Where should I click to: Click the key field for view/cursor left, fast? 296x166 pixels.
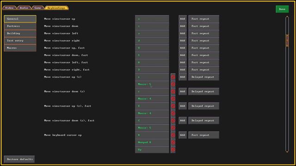point(152,62)
